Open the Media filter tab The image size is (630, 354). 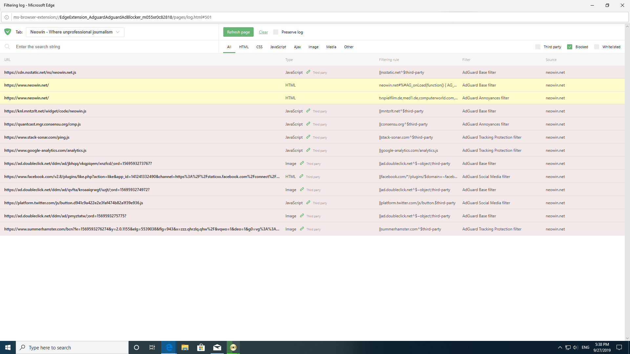click(331, 47)
